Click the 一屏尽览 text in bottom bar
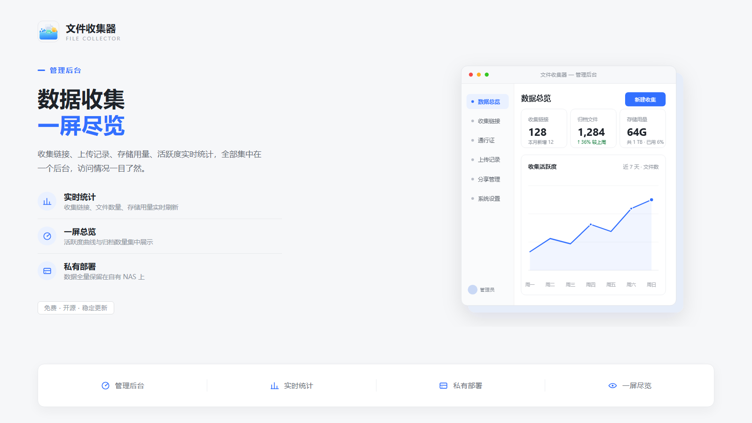Viewport: 752px width, 423px height. pos(637,385)
